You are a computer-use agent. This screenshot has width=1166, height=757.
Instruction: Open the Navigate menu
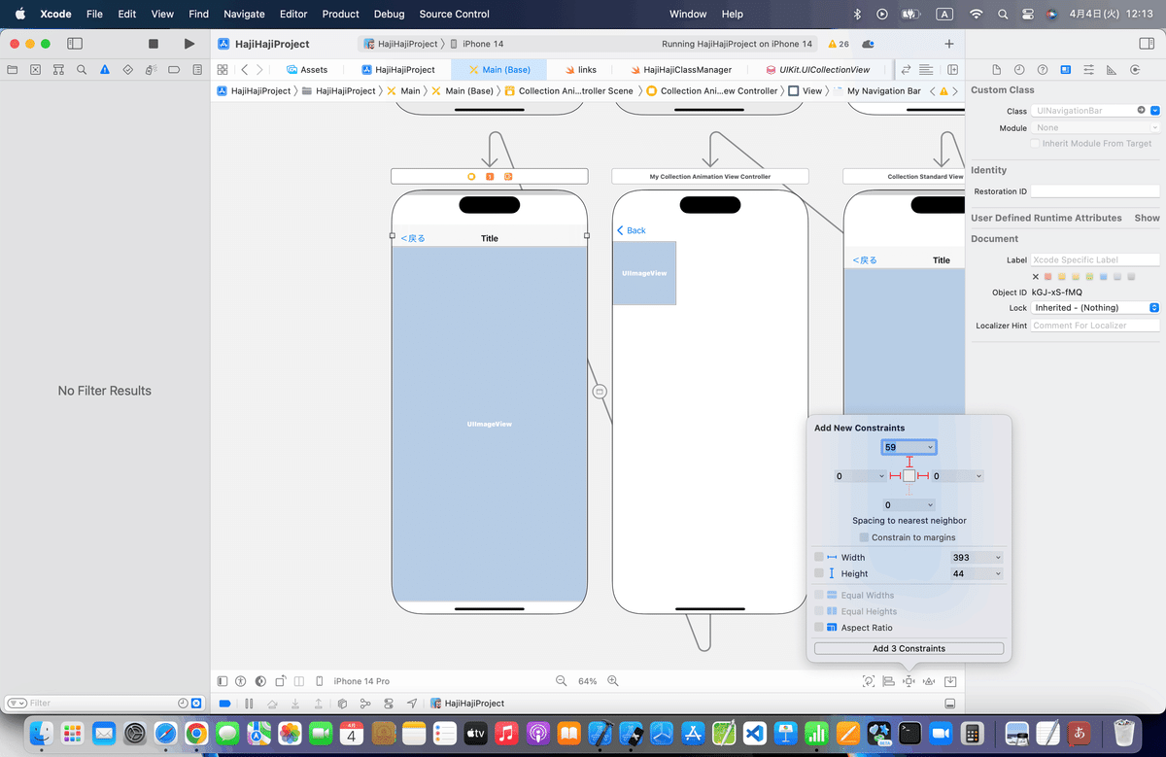(244, 15)
